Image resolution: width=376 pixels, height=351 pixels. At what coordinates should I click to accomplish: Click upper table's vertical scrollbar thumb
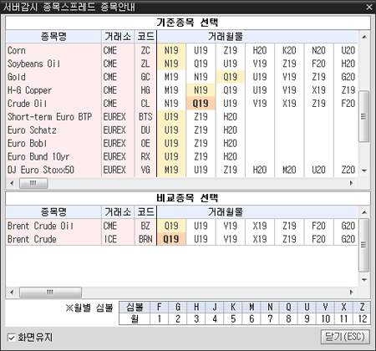click(364, 116)
